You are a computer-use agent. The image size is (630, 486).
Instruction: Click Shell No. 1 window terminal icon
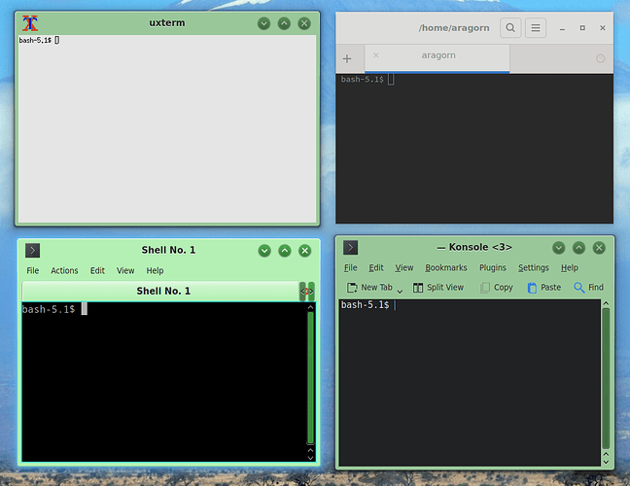(32, 250)
